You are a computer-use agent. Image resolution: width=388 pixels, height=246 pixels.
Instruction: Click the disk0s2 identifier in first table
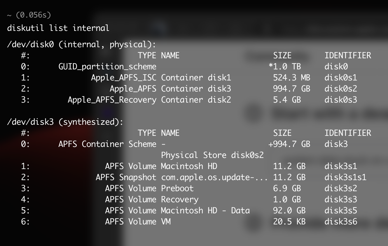(341, 89)
